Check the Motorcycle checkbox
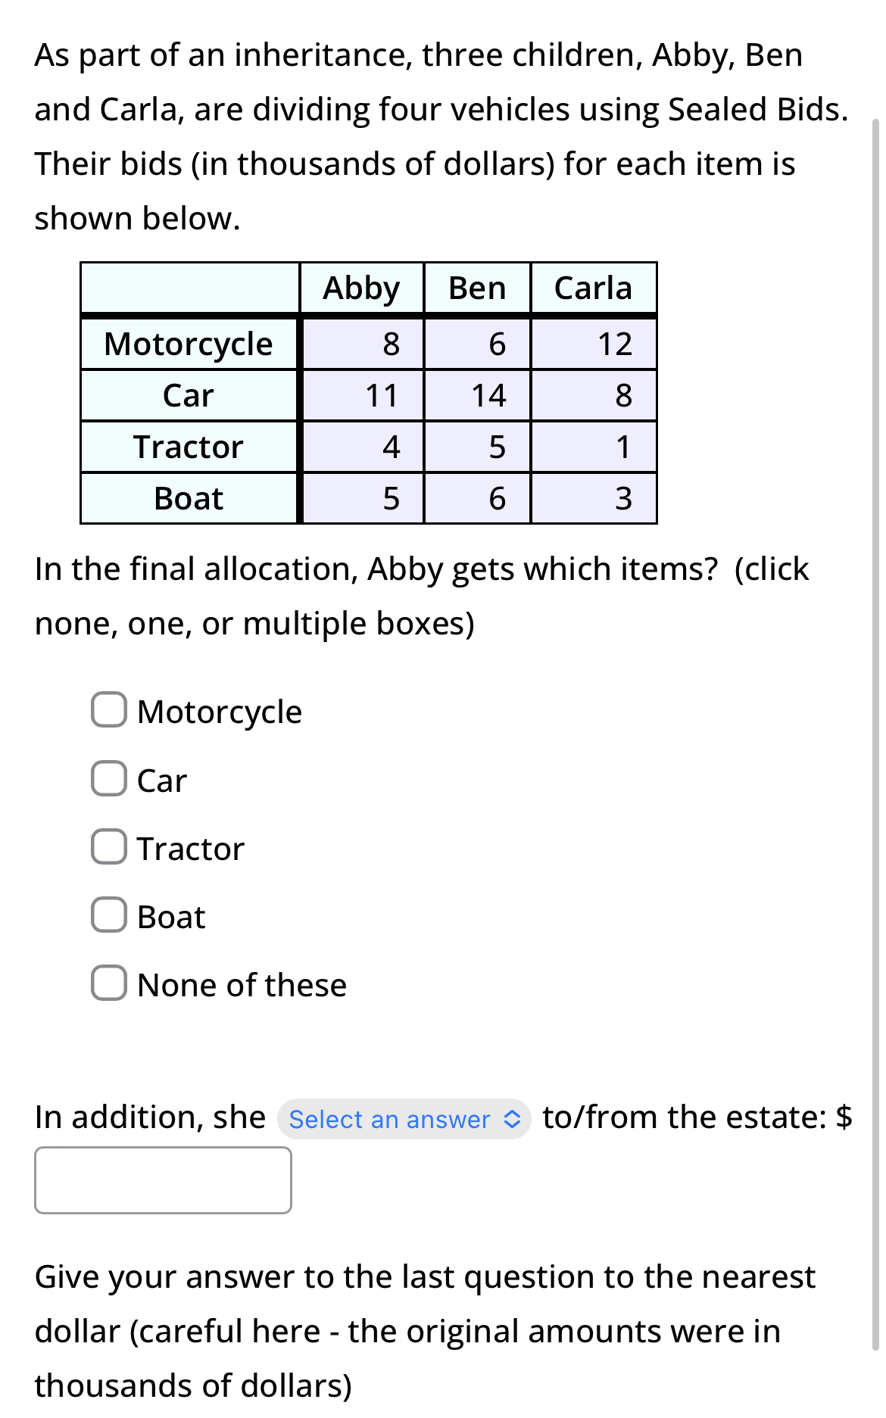 (x=110, y=710)
